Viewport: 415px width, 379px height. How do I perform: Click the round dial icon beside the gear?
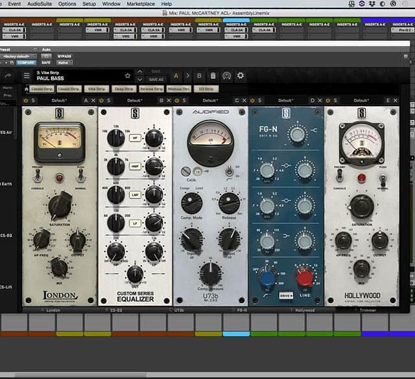226,76
